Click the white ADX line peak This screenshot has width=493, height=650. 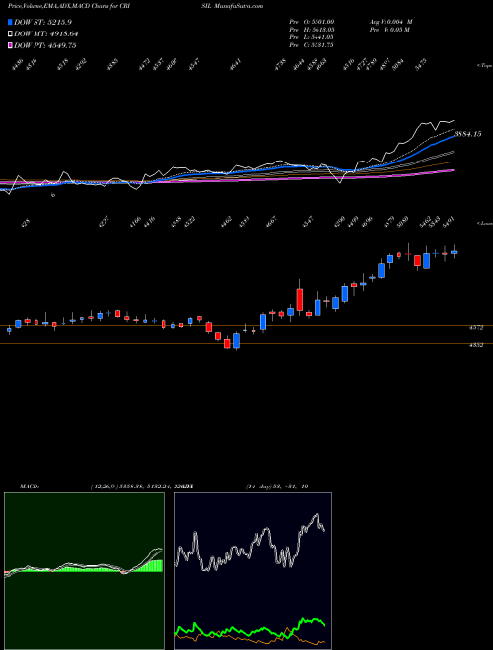click(317, 515)
